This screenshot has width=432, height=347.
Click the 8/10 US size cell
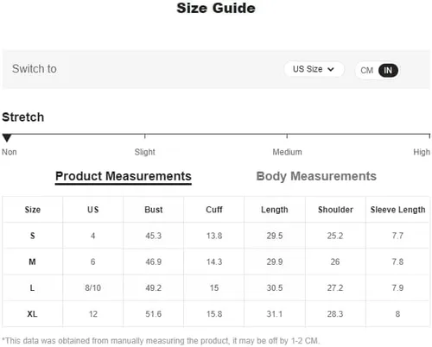click(x=92, y=288)
